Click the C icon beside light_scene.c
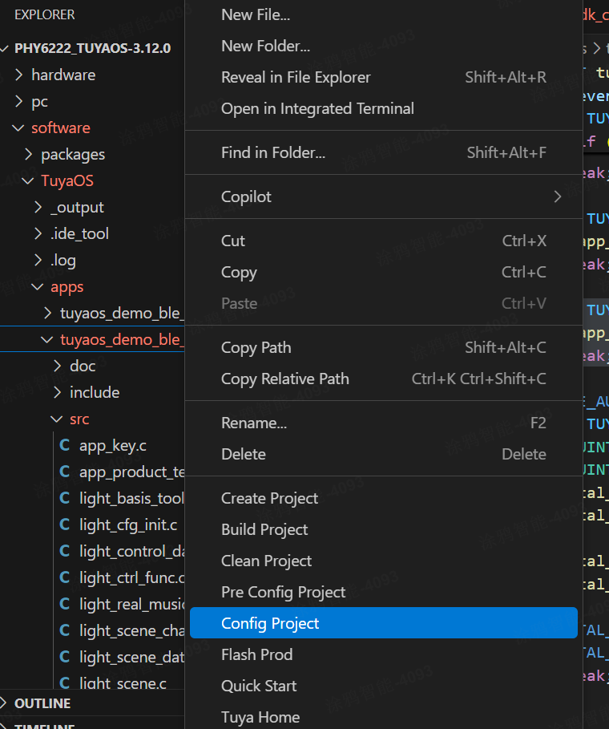This screenshot has height=729, width=609. pyautogui.click(x=65, y=684)
